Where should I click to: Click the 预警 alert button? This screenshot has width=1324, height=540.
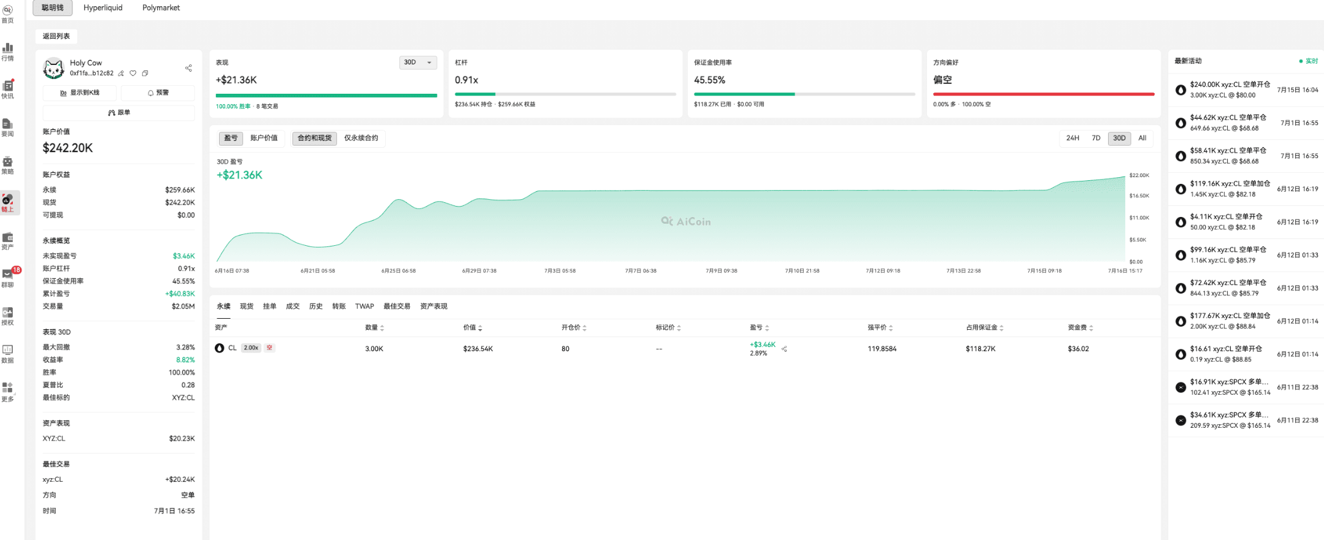pyautogui.click(x=158, y=93)
